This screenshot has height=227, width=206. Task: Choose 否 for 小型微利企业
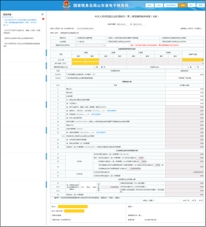[195, 67]
